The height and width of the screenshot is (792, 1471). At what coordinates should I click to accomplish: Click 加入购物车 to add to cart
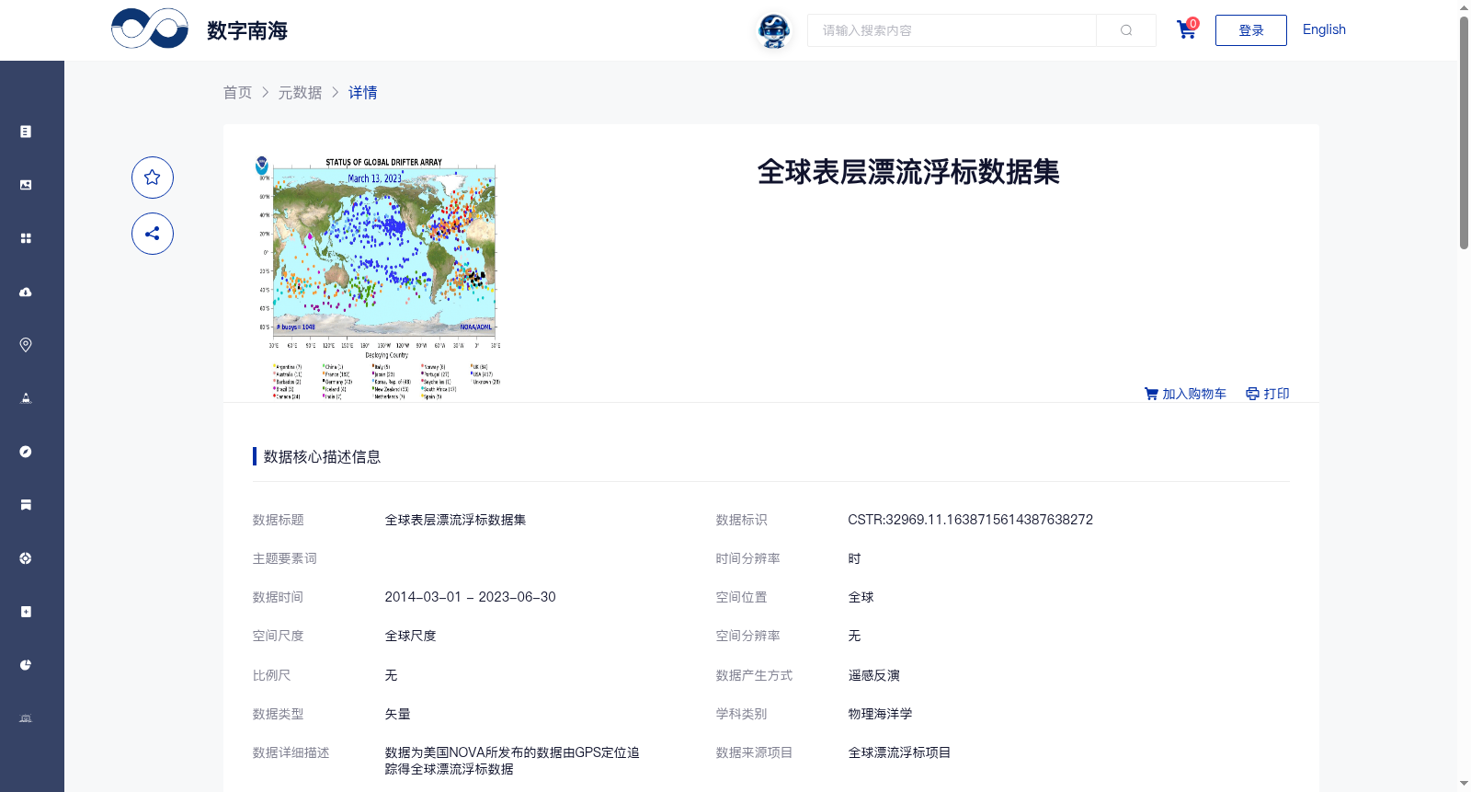click(x=1185, y=394)
